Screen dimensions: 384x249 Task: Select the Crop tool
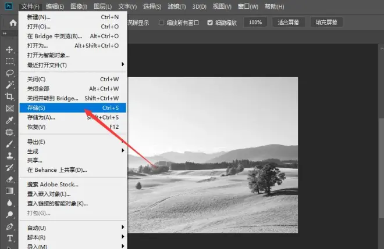tap(9, 96)
